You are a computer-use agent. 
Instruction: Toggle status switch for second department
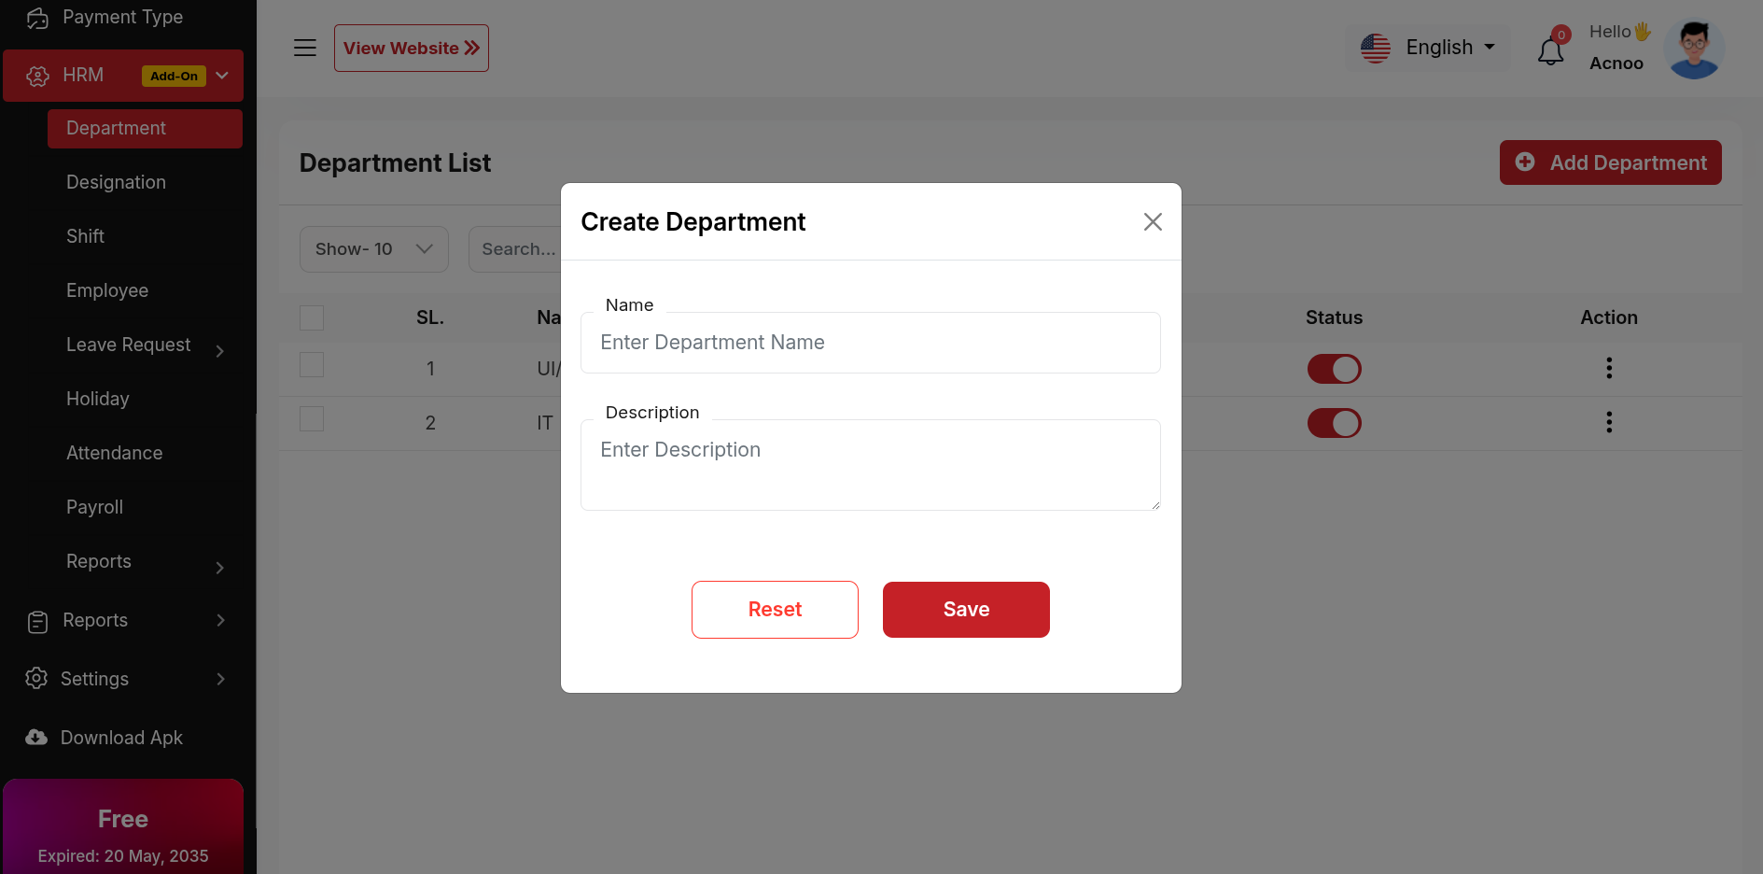1334,423
